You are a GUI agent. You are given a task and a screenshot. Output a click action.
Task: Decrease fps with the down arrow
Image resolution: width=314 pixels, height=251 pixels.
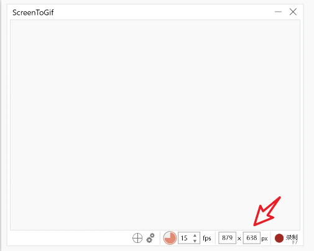coord(195,241)
